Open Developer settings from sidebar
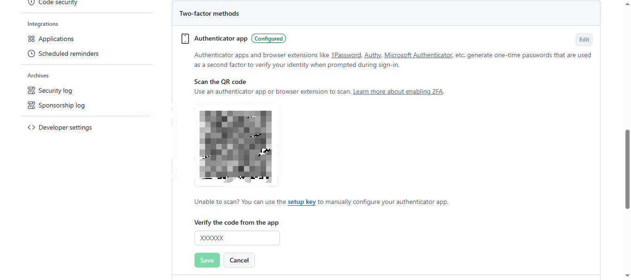The image size is (631, 280). pyautogui.click(x=65, y=128)
